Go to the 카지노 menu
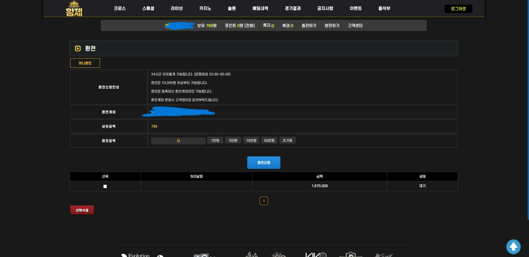The height and width of the screenshot is (257, 529). (x=205, y=8)
